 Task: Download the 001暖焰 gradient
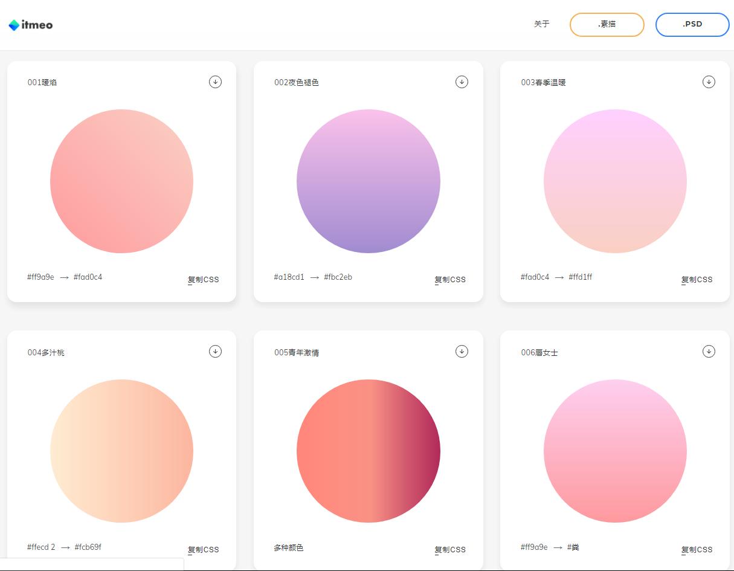click(x=215, y=82)
